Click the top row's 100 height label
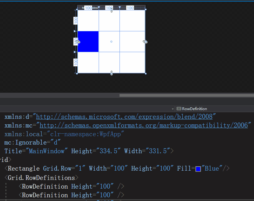This screenshot has width=254, height=201. [x=76, y=21]
